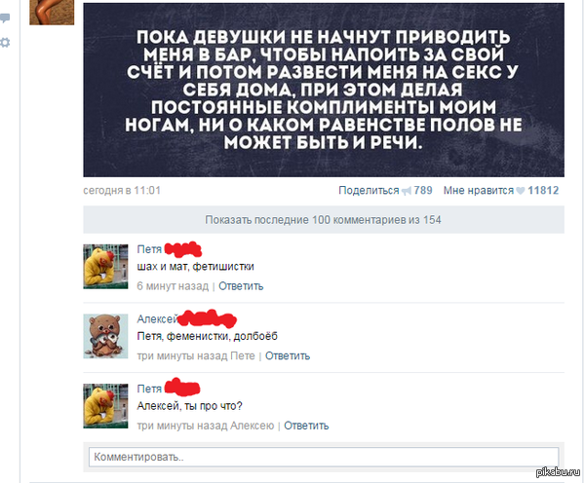The image size is (585, 483).
Task: Reply to Alexey's comment
Action: [288, 355]
